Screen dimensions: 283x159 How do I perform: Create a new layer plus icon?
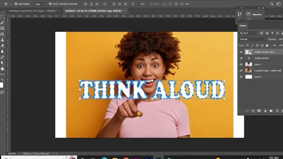pos(277,111)
